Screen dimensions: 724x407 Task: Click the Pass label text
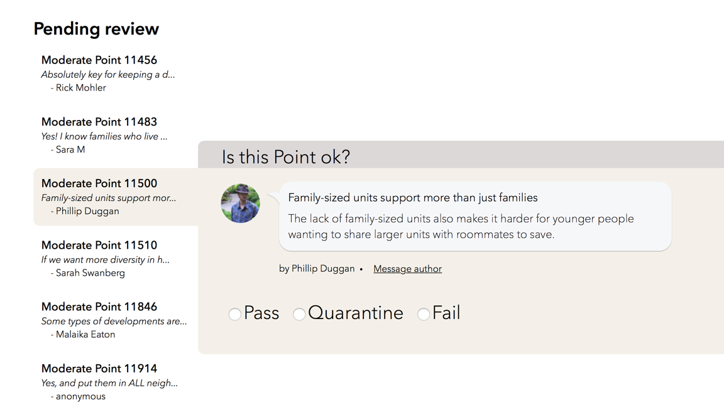click(261, 313)
